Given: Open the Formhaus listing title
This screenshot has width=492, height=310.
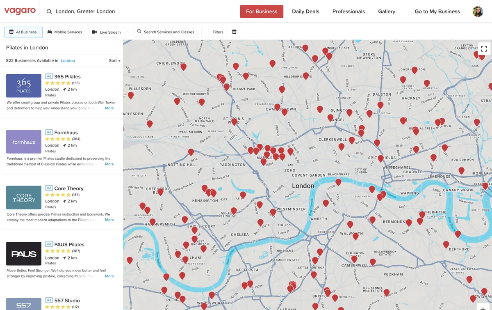Looking at the screenshot, I should [66, 133].
